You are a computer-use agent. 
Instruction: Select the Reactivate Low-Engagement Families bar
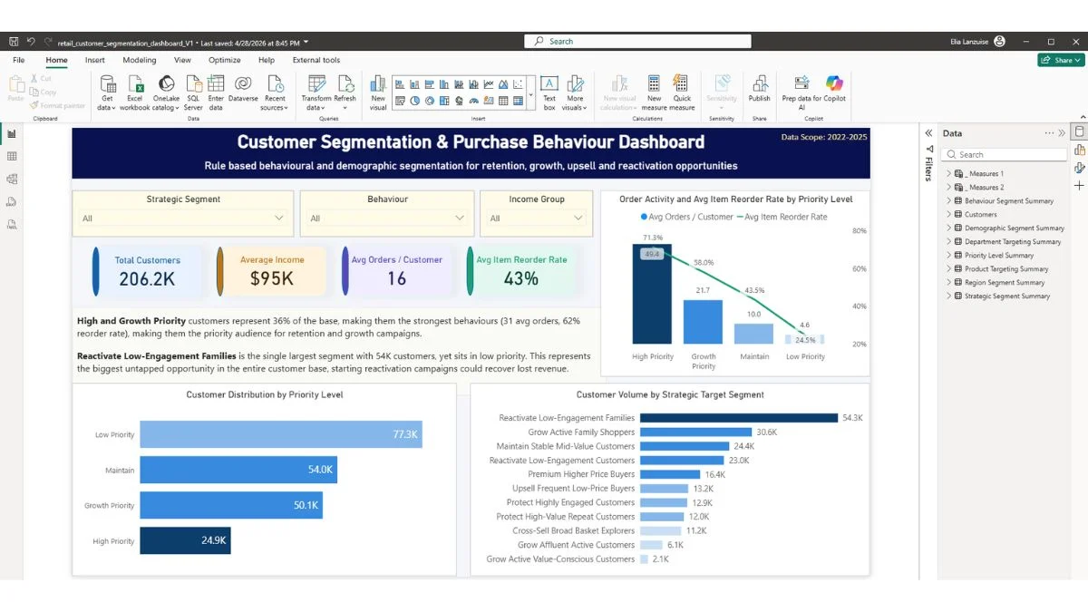(x=739, y=418)
